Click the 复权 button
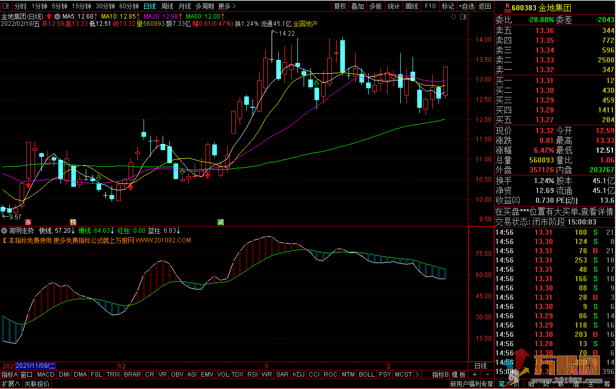The height and width of the screenshot is (389, 616). coord(340,6)
